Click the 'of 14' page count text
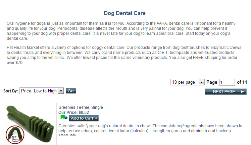The image size is (251, 145). [242, 82]
